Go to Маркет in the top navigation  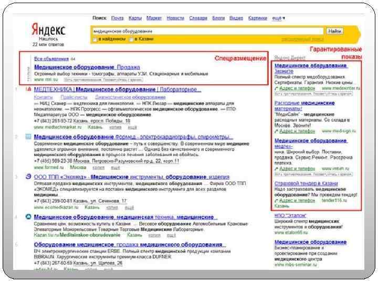point(154,18)
